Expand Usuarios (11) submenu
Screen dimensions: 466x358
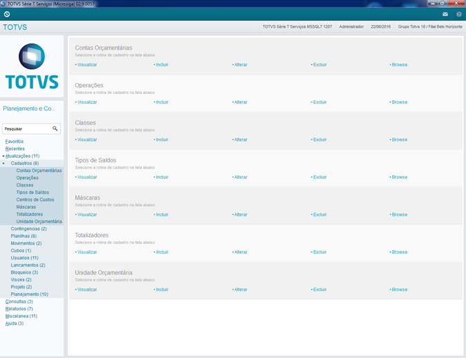pyautogui.click(x=25, y=258)
